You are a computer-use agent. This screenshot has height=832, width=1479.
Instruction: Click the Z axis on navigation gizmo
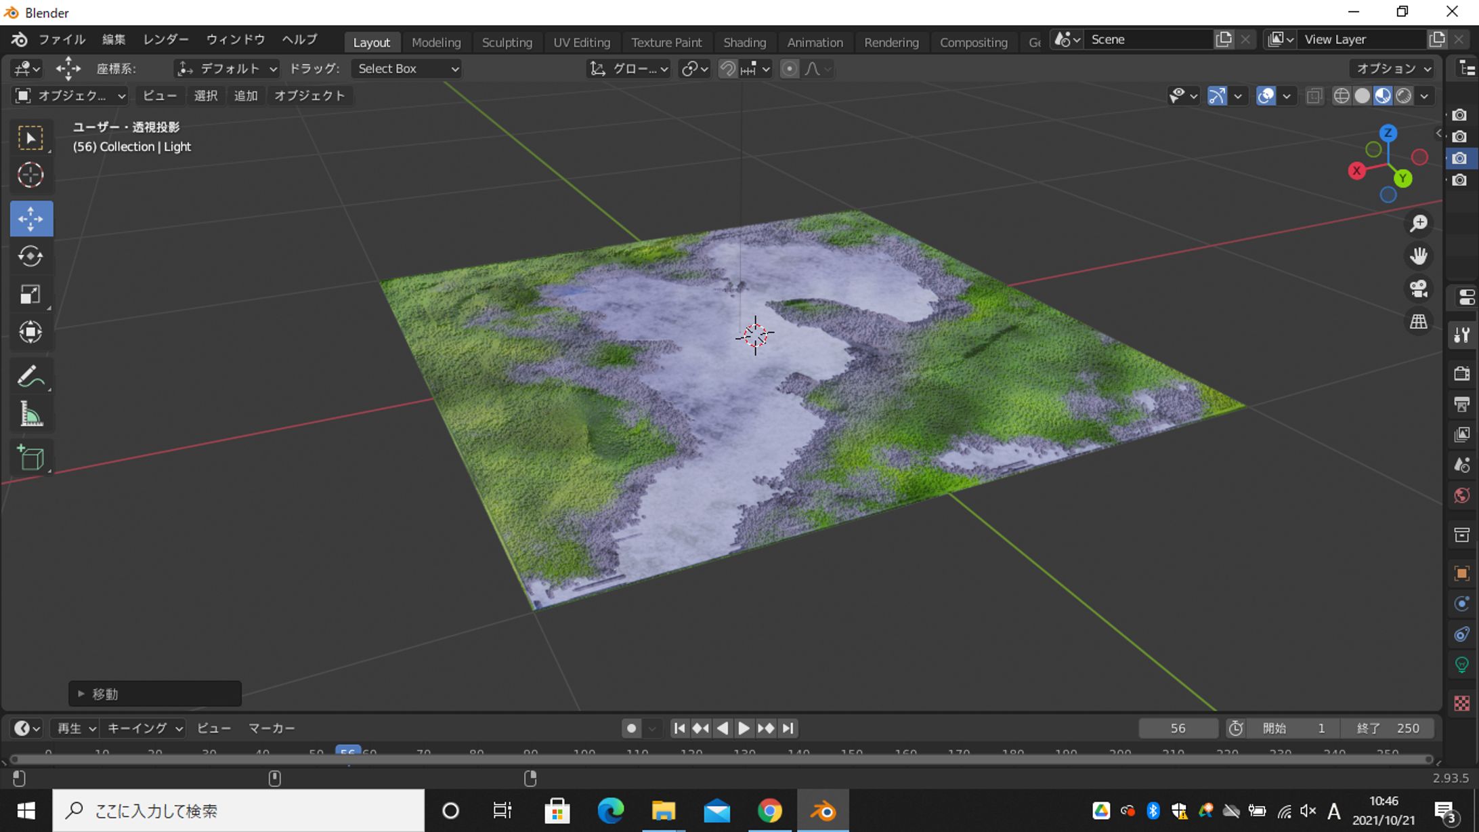1388,133
